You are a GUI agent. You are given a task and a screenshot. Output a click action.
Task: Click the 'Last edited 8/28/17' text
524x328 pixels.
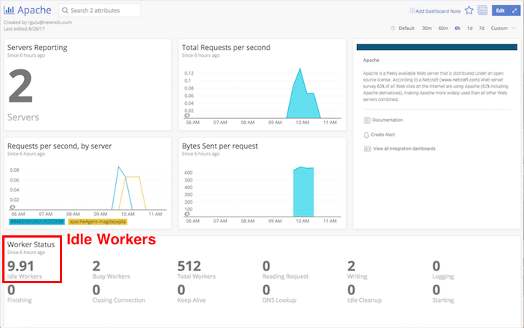click(24, 28)
